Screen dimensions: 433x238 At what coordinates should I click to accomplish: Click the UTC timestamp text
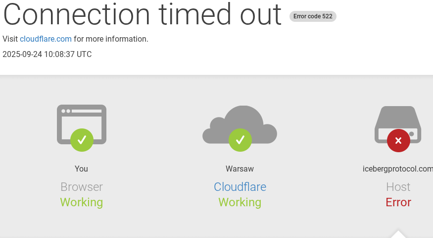coord(47,55)
